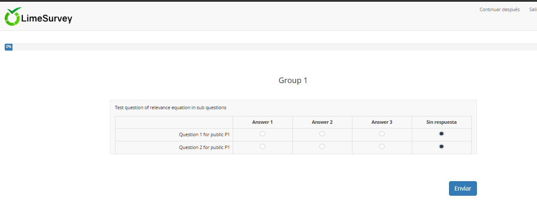
Task: Select Answer 2 for Question 2
Action: click(322, 146)
